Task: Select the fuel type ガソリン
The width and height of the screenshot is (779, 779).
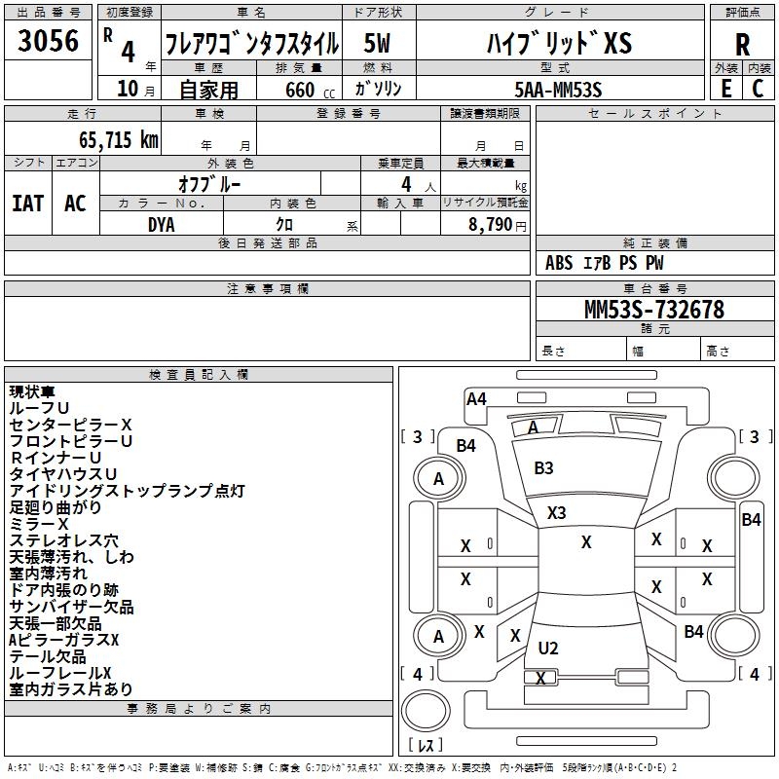Action: pyautogui.click(x=378, y=89)
